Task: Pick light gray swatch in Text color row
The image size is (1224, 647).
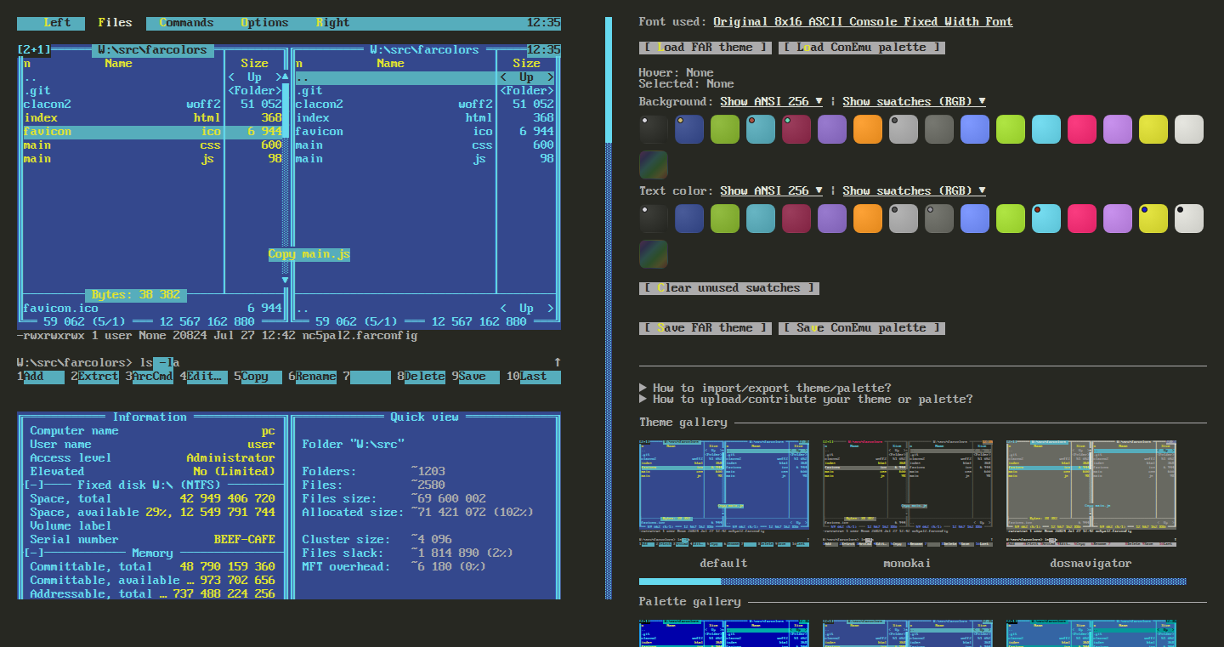Action: 904,219
